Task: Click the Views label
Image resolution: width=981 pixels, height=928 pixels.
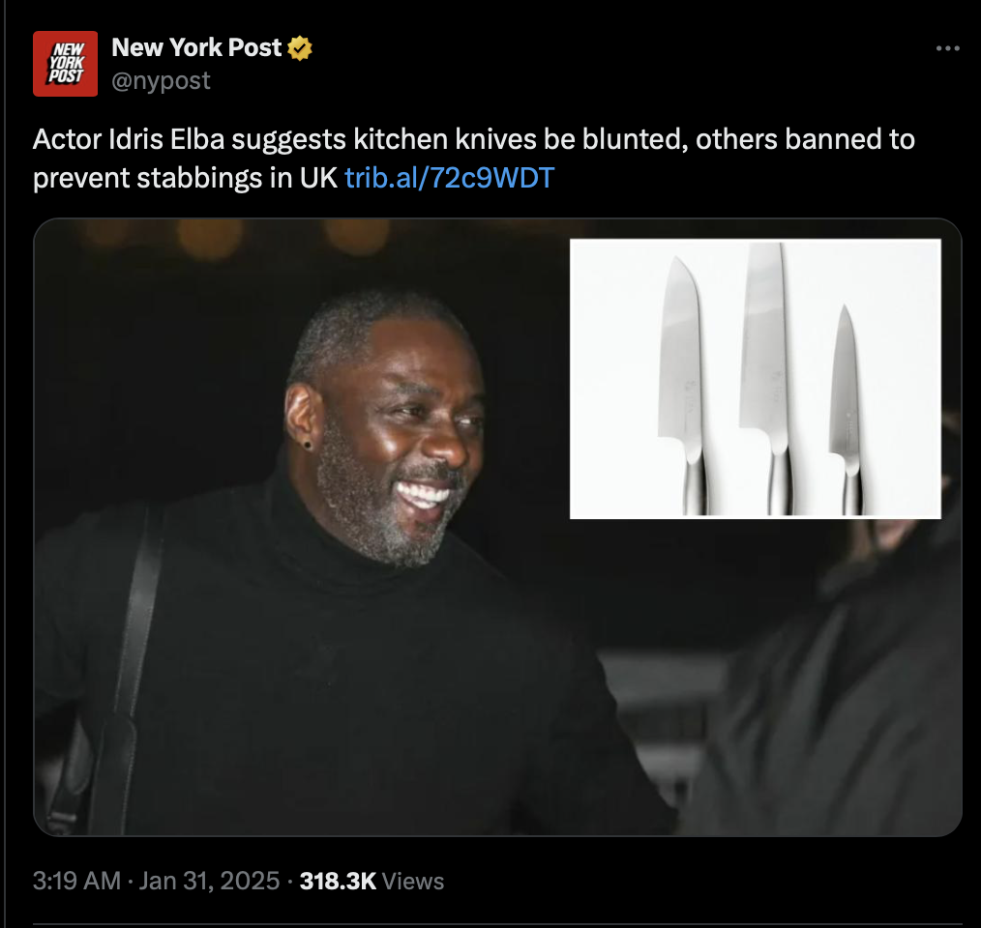Action: point(413,881)
